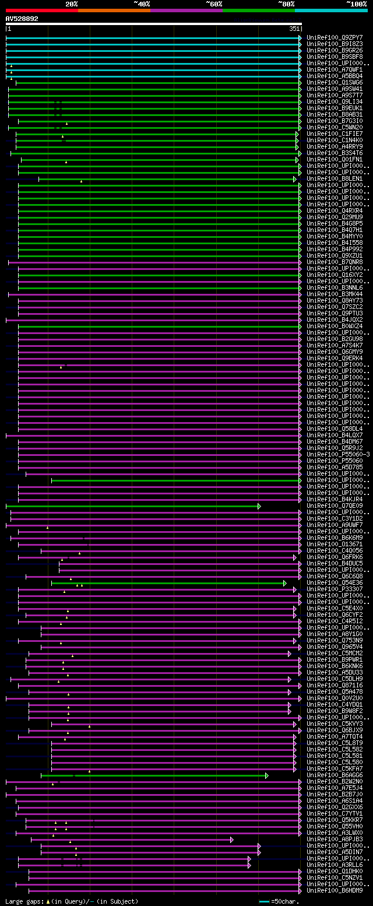Open the UniRef100_P55060 entry

tap(335, 461)
